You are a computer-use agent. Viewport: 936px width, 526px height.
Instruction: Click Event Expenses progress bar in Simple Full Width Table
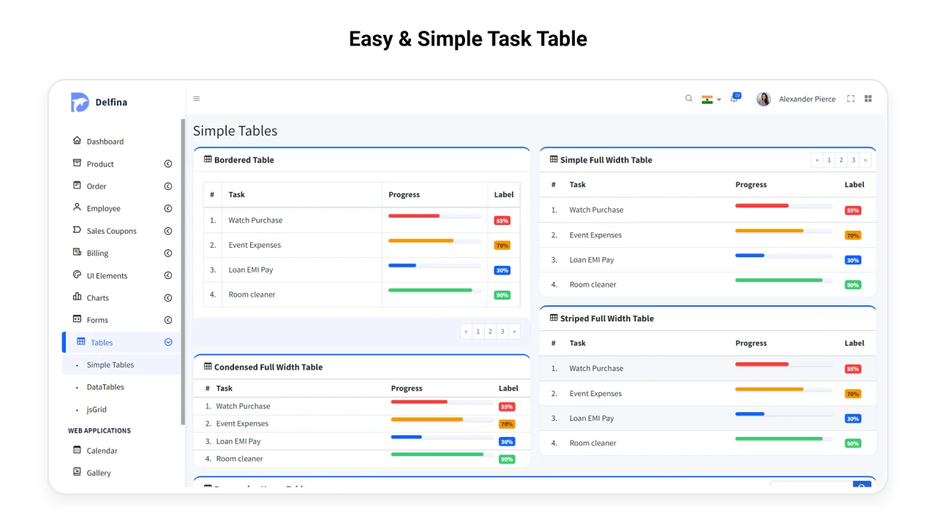(784, 231)
